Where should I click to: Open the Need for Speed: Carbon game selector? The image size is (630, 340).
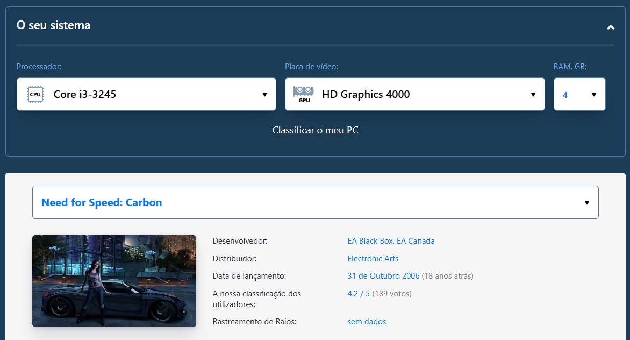point(316,202)
